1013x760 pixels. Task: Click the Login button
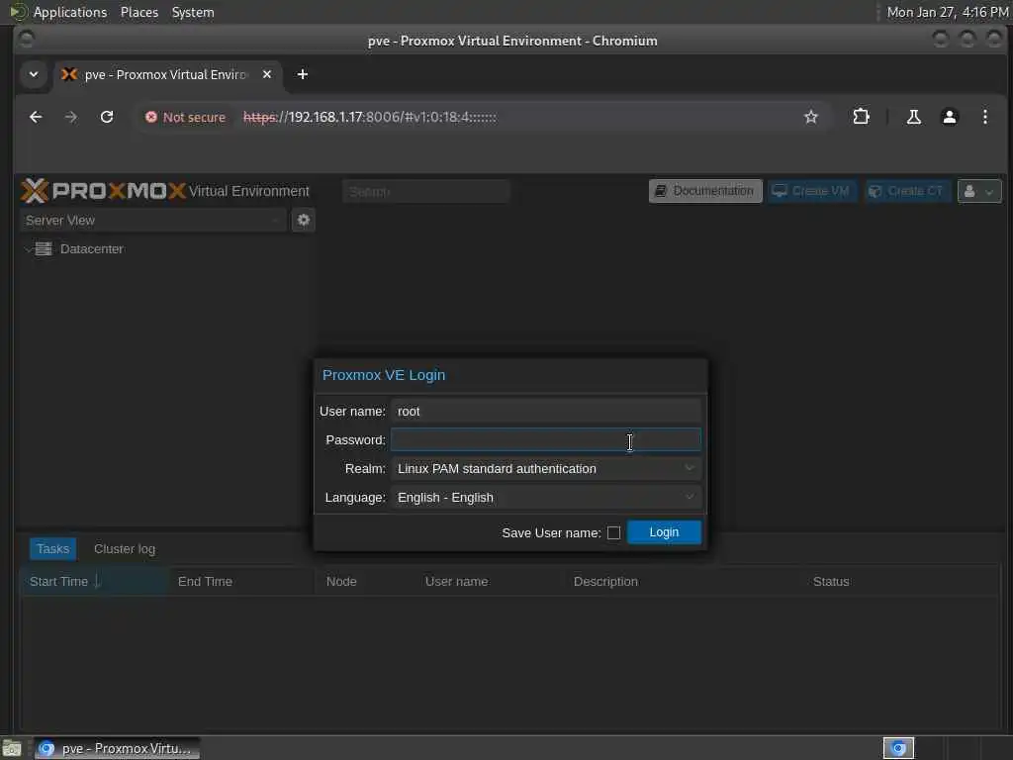tap(664, 531)
